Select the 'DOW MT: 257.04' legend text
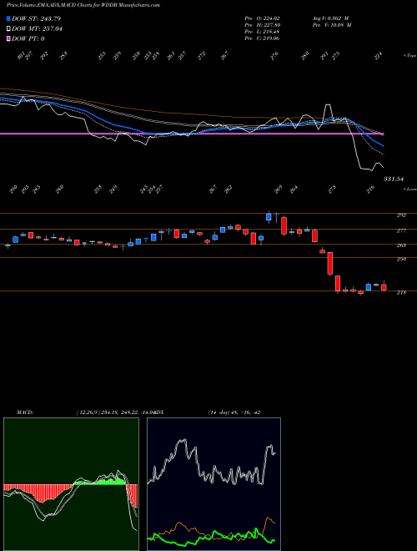 click(37, 29)
